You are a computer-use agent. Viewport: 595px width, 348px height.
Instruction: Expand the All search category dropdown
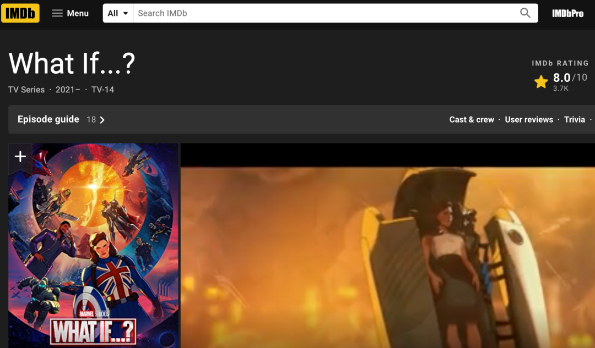[118, 13]
